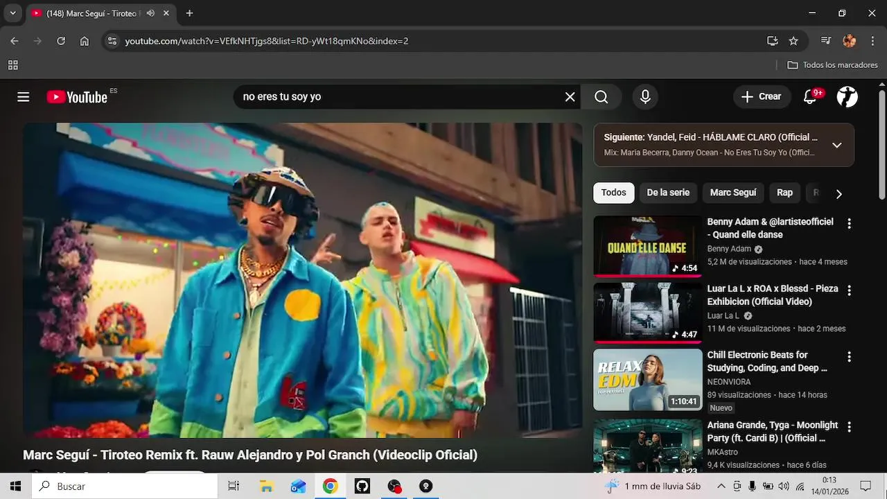887x499 pixels.
Task: Click the Tiroteo Remix video title
Action: click(250, 455)
